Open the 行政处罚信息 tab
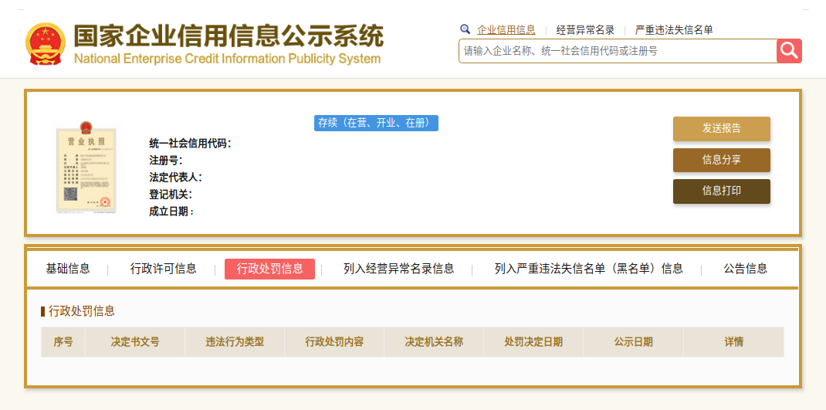The image size is (826, 410). (x=269, y=269)
